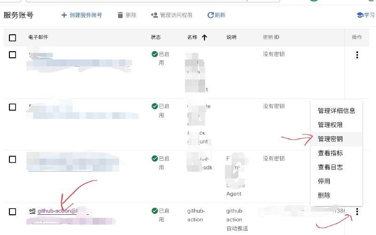Image resolution: width=376 pixels, height=235 pixels.
Task: Sort by 名称 column arrow
Action: click(x=204, y=38)
